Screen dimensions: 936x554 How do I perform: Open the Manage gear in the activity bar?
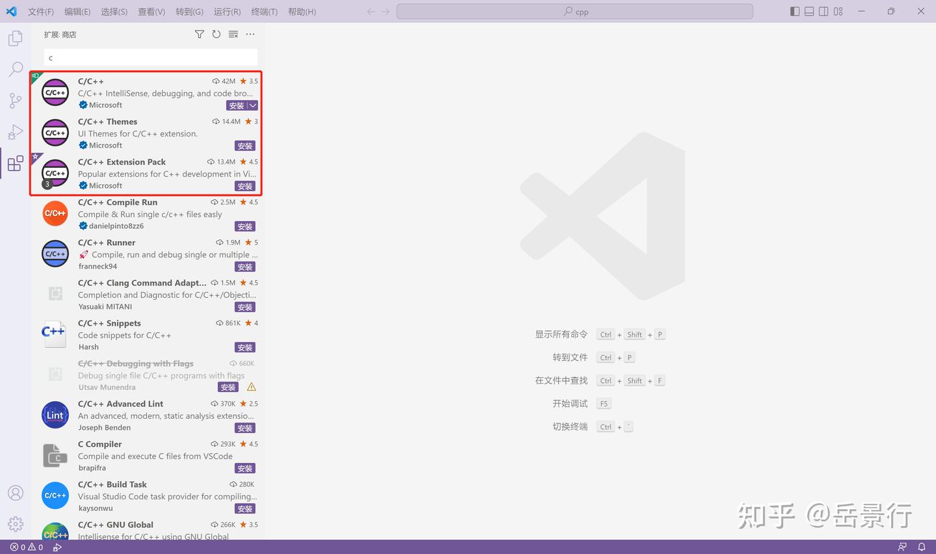(15, 523)
